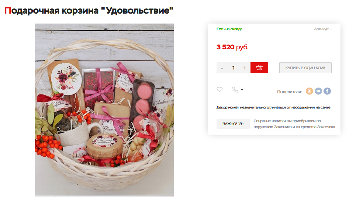Image resolution: width=363 pixels, height=220 pixels.
Task: Click the 3 520 руб. price
Action: [x=232, y=47]
